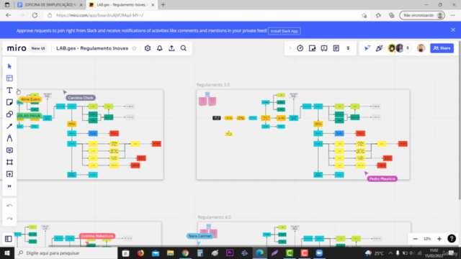Open the browser three-dot menu
The width and height of the screenshot is (461, 259).
(453, 15)
